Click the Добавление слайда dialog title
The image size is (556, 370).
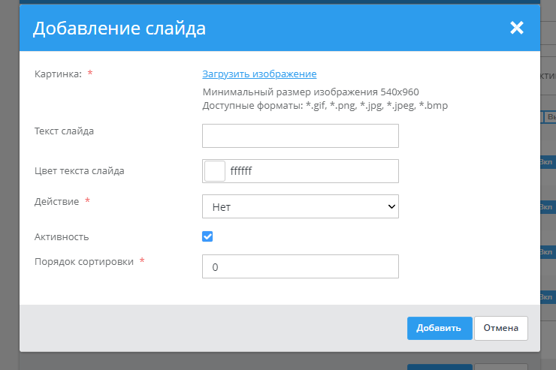119,29
